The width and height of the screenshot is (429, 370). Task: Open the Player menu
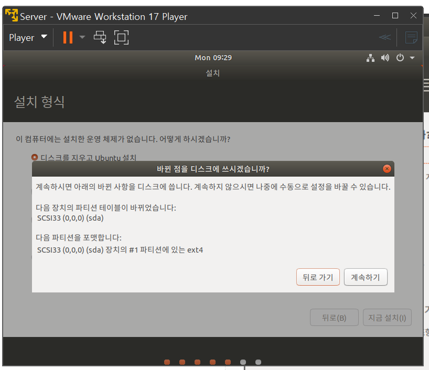click(28, 37)
